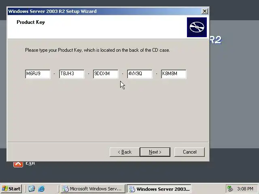Go back with the Back button
The height and width of the screenshot is (194, 259).
[x=125, y=152]
